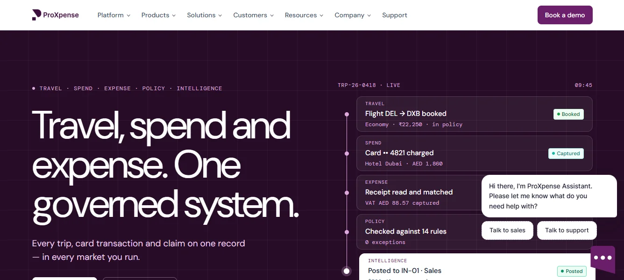
Task: Select the Checked against 14 rules entry
Action: pos(419,232)
